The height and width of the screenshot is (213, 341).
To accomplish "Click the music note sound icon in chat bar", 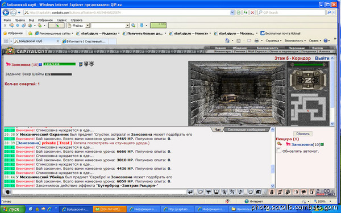I will [240, 192].
